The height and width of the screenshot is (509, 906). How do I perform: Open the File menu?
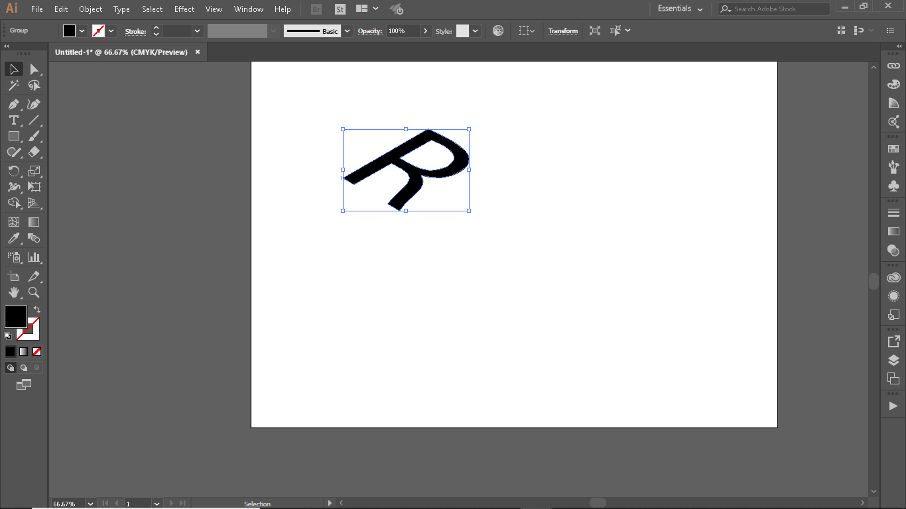37,9
